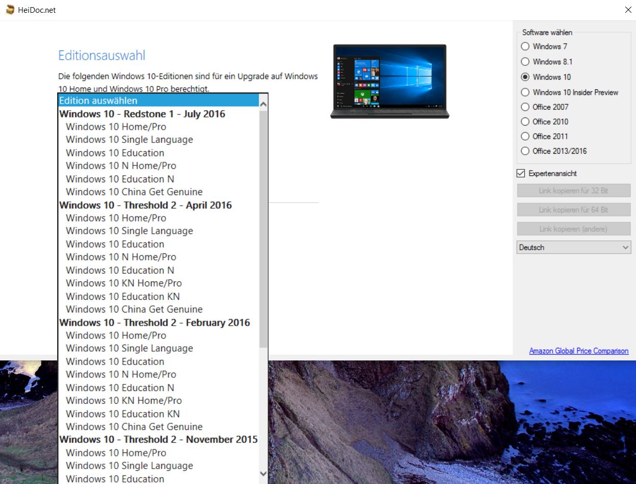Click the Windows 10 - Threshold 2 - April 2016 header

tap(145, 205)
